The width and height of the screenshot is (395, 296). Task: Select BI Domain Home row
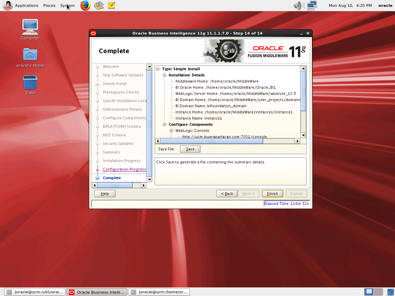click(x=238, y=100)
